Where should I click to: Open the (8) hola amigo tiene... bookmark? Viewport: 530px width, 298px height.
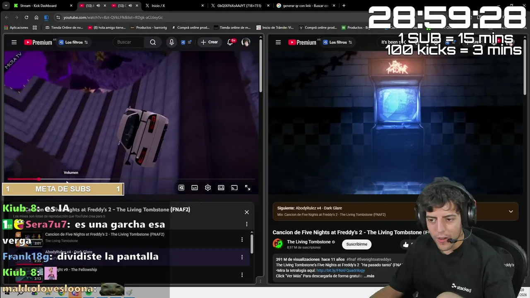[x=106, y=28]
